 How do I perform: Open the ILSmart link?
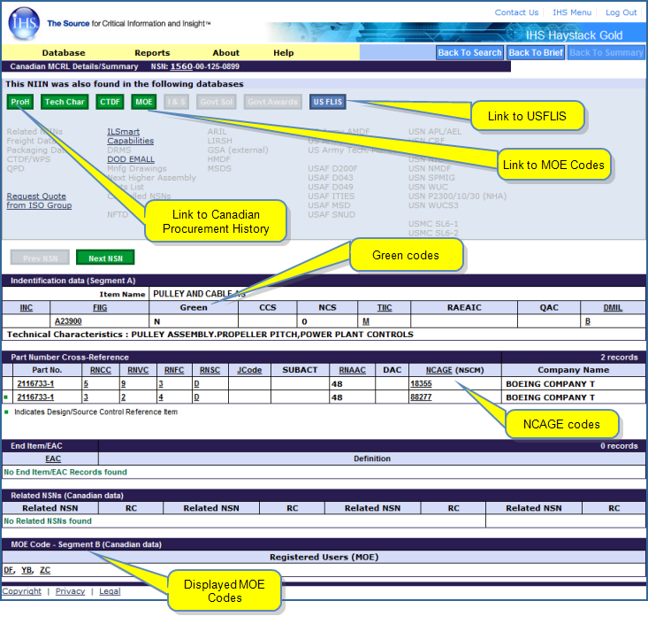(123, 132)
